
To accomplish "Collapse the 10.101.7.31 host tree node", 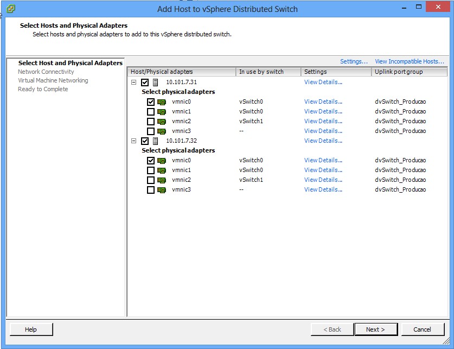I will [x=133, y=83].
